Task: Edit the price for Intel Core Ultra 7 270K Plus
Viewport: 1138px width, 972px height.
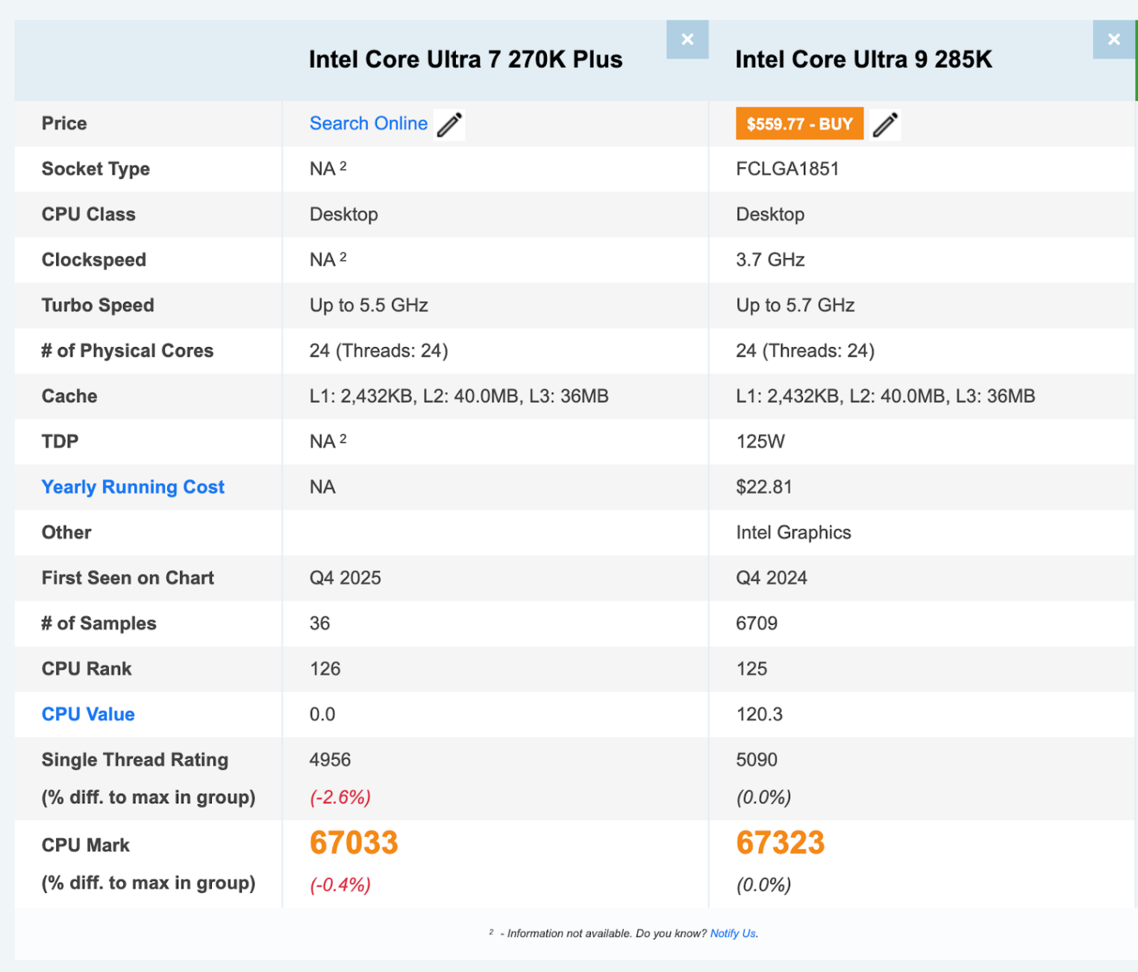Action: 448,124
